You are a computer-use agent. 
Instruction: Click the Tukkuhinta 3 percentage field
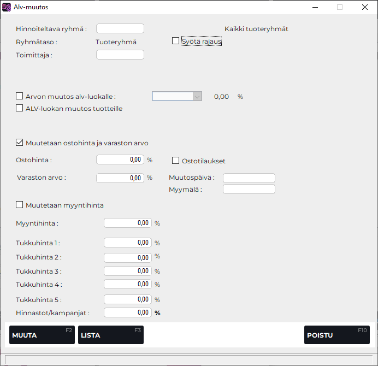click(127, 271)
